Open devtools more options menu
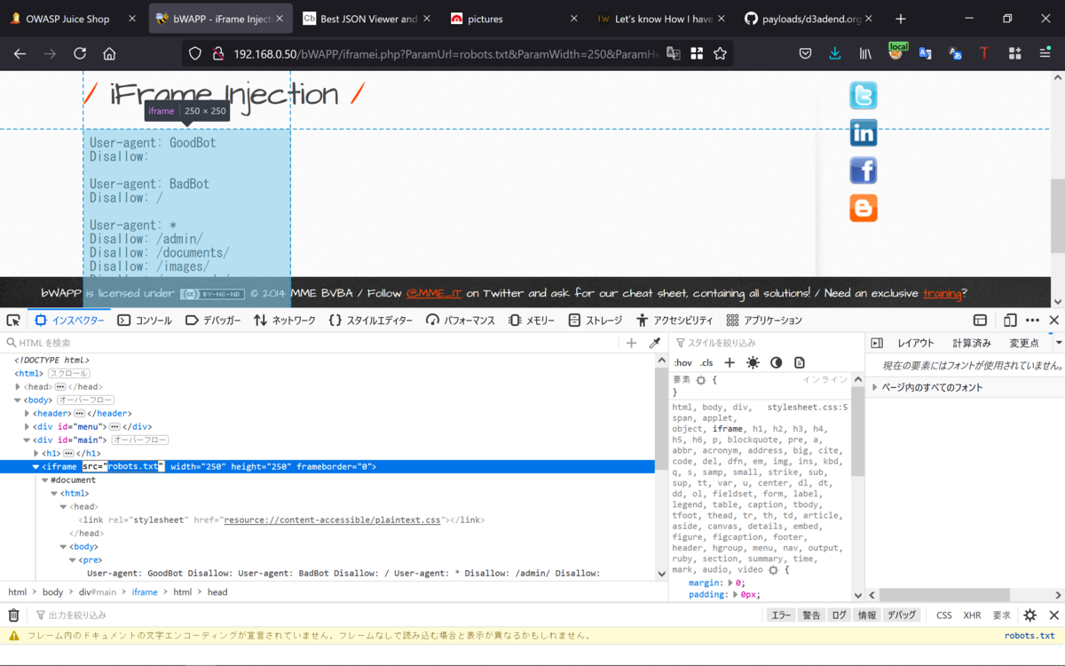 (x=1032, y=321)
